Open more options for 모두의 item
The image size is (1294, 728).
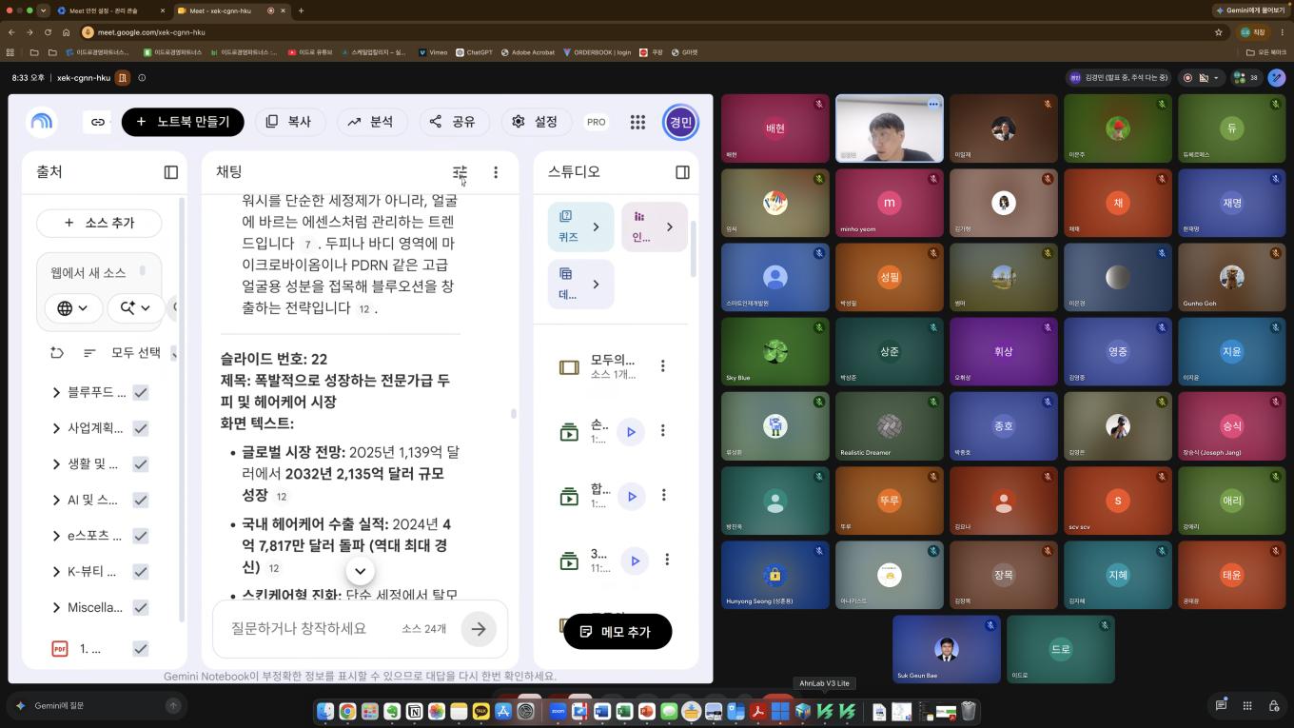coord(663,366)
